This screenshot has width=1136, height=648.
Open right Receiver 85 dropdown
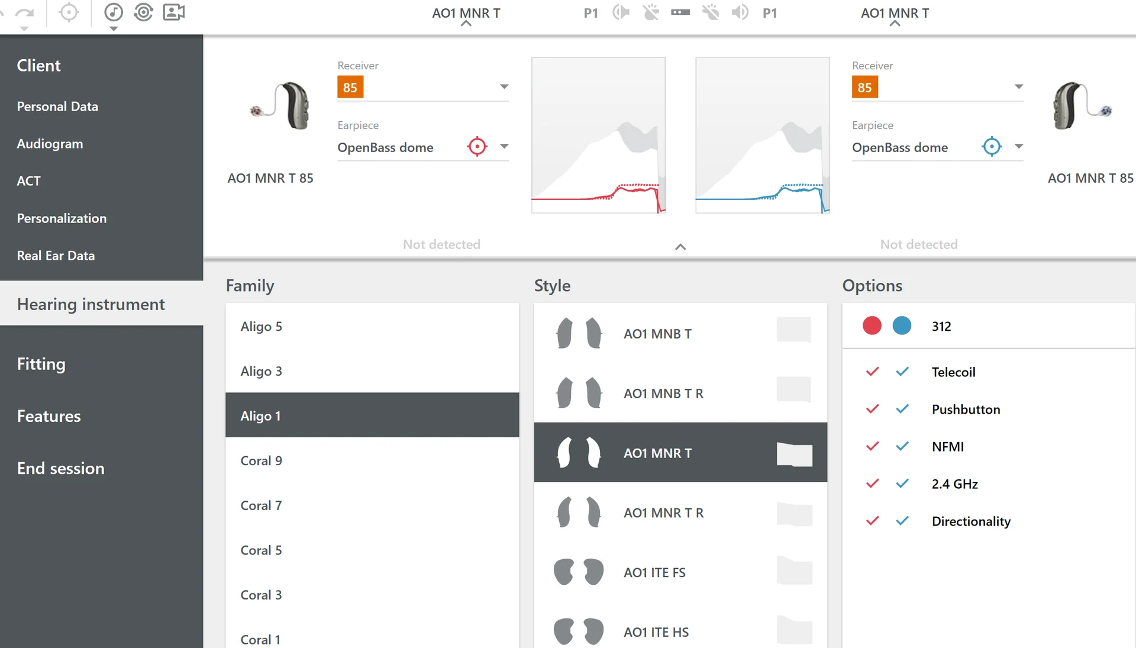tap(938, 88)
